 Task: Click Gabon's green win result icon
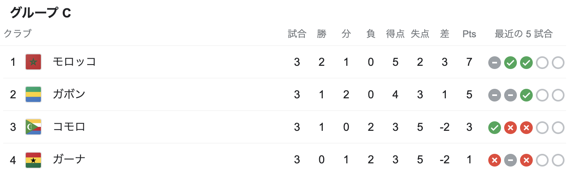click(x=526, y=95)
